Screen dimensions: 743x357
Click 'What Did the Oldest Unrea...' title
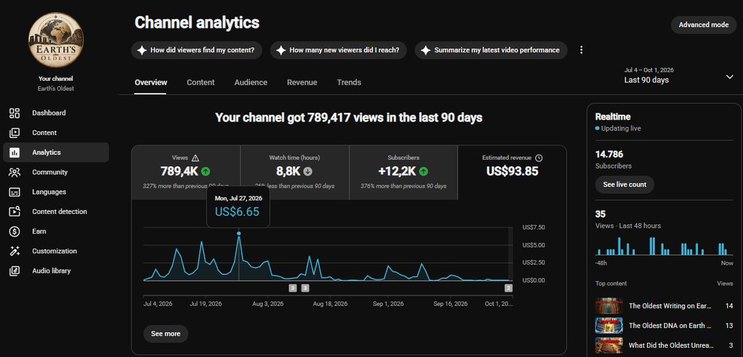click(x=671, y=345)
